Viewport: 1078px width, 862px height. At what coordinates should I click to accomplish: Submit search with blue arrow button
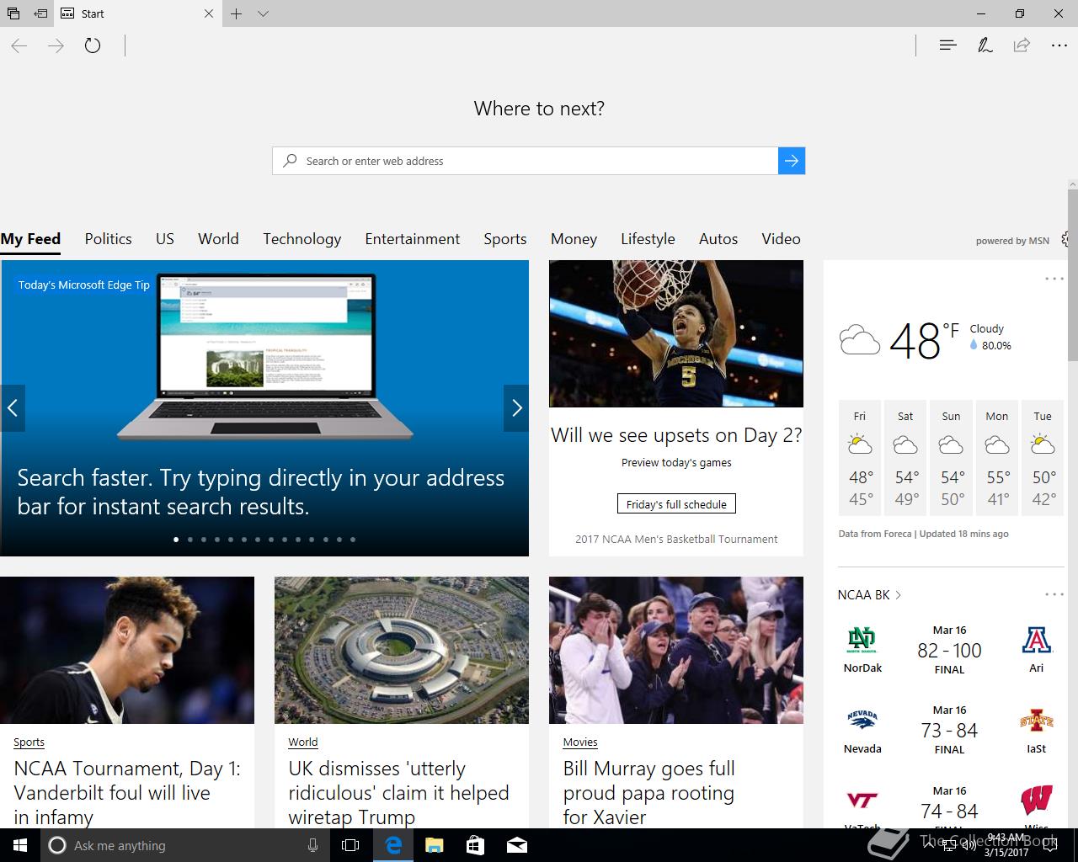(792, 161)
